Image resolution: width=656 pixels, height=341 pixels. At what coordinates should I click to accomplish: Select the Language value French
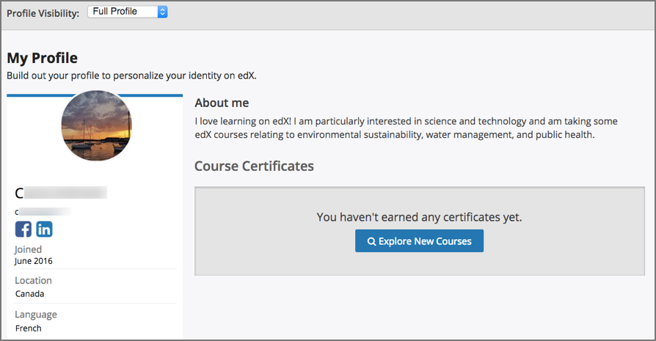29,329
